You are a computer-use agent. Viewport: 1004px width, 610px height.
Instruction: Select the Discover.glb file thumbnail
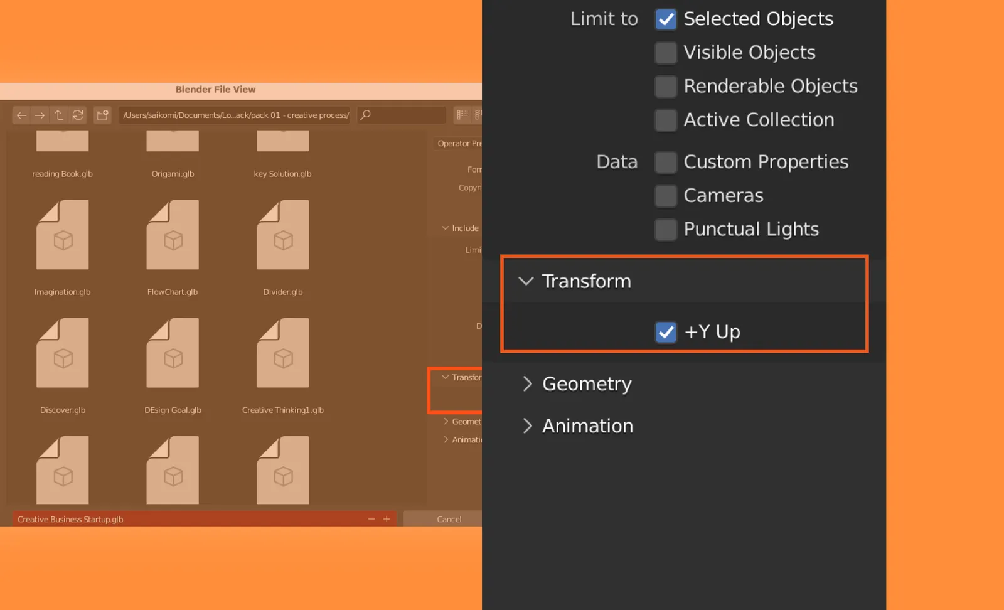pyautogui.click(x=62, y=353)
